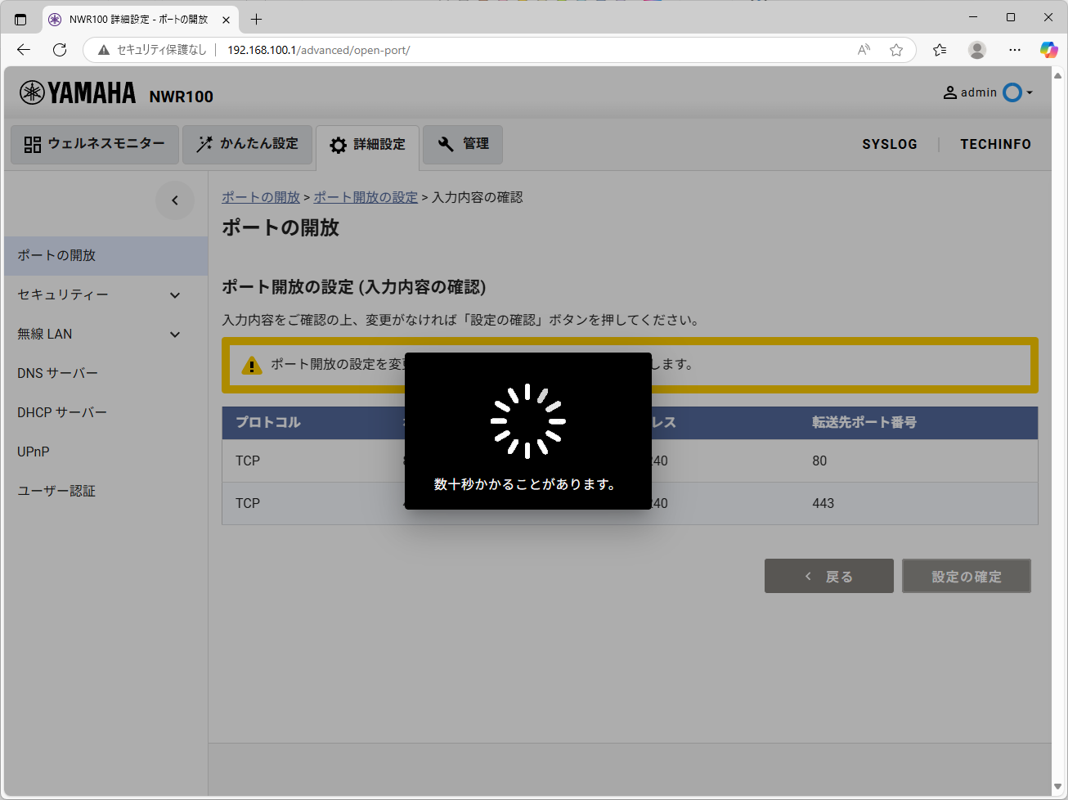
Task: Click the browser back arrow
Action: [x=24, y=50]
